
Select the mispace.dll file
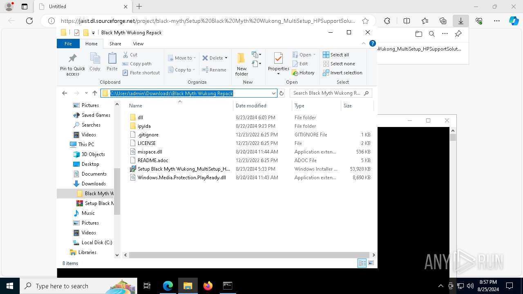tap(150, 152)
